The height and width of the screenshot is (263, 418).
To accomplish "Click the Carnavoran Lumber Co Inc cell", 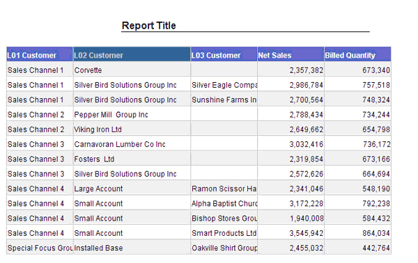I will point(132,144).
